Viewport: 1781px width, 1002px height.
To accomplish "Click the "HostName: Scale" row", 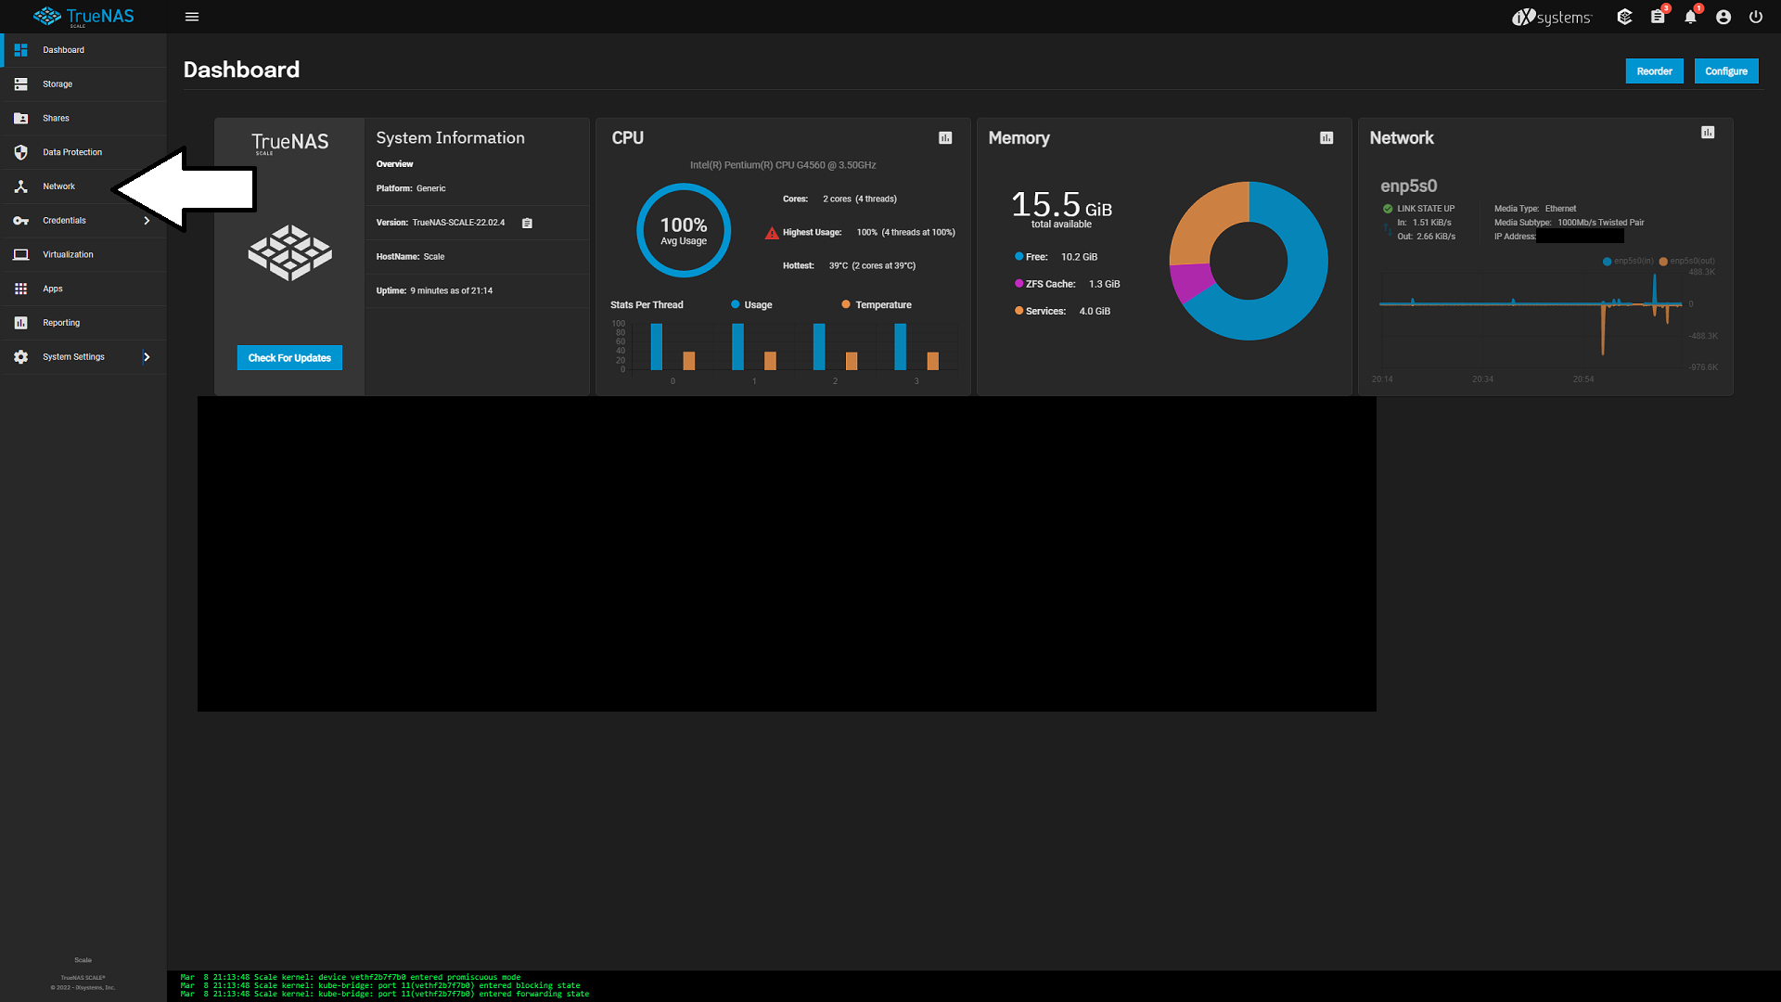I will 478,257.
